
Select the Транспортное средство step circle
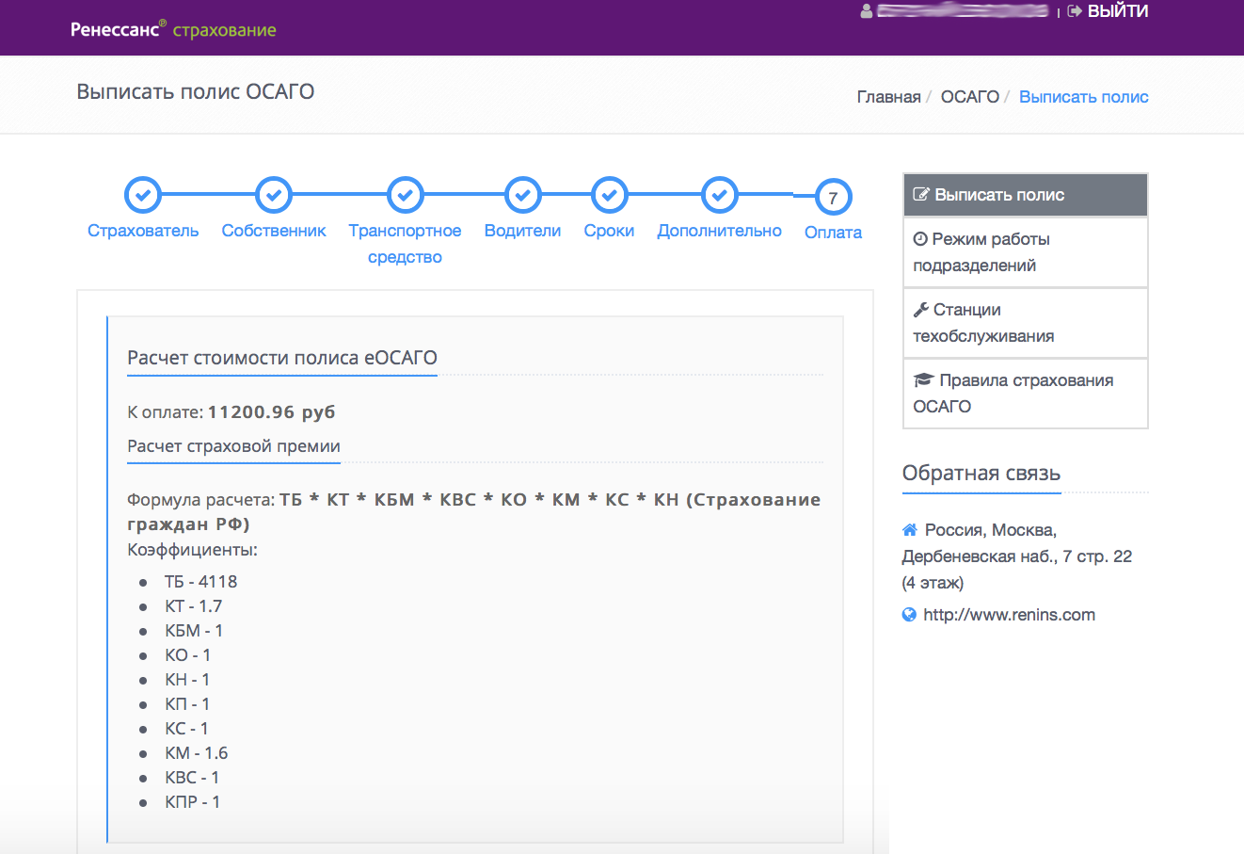(405, 196)
